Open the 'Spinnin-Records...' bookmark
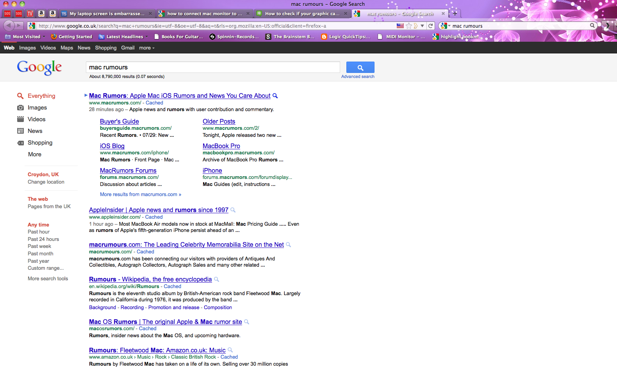Viewport: 617px width, 368px height. tap(234, 37)
